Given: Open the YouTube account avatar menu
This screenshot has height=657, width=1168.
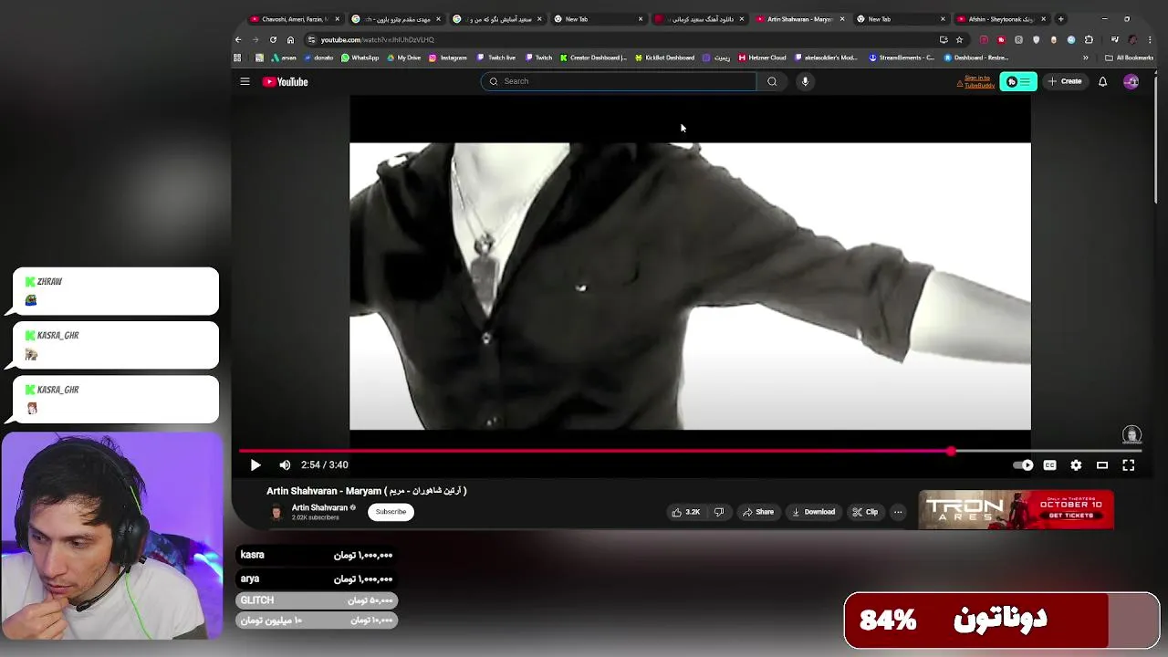Looking at the screenshot, I should click(1131, 81).
